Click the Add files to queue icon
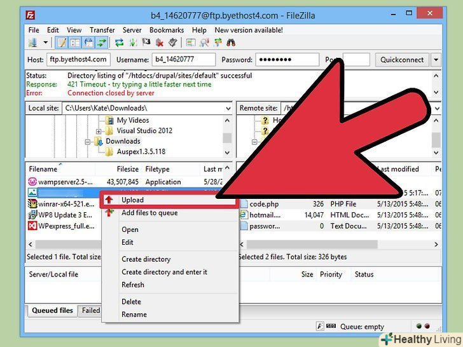 pyautogui.click(x=109, y=212)
